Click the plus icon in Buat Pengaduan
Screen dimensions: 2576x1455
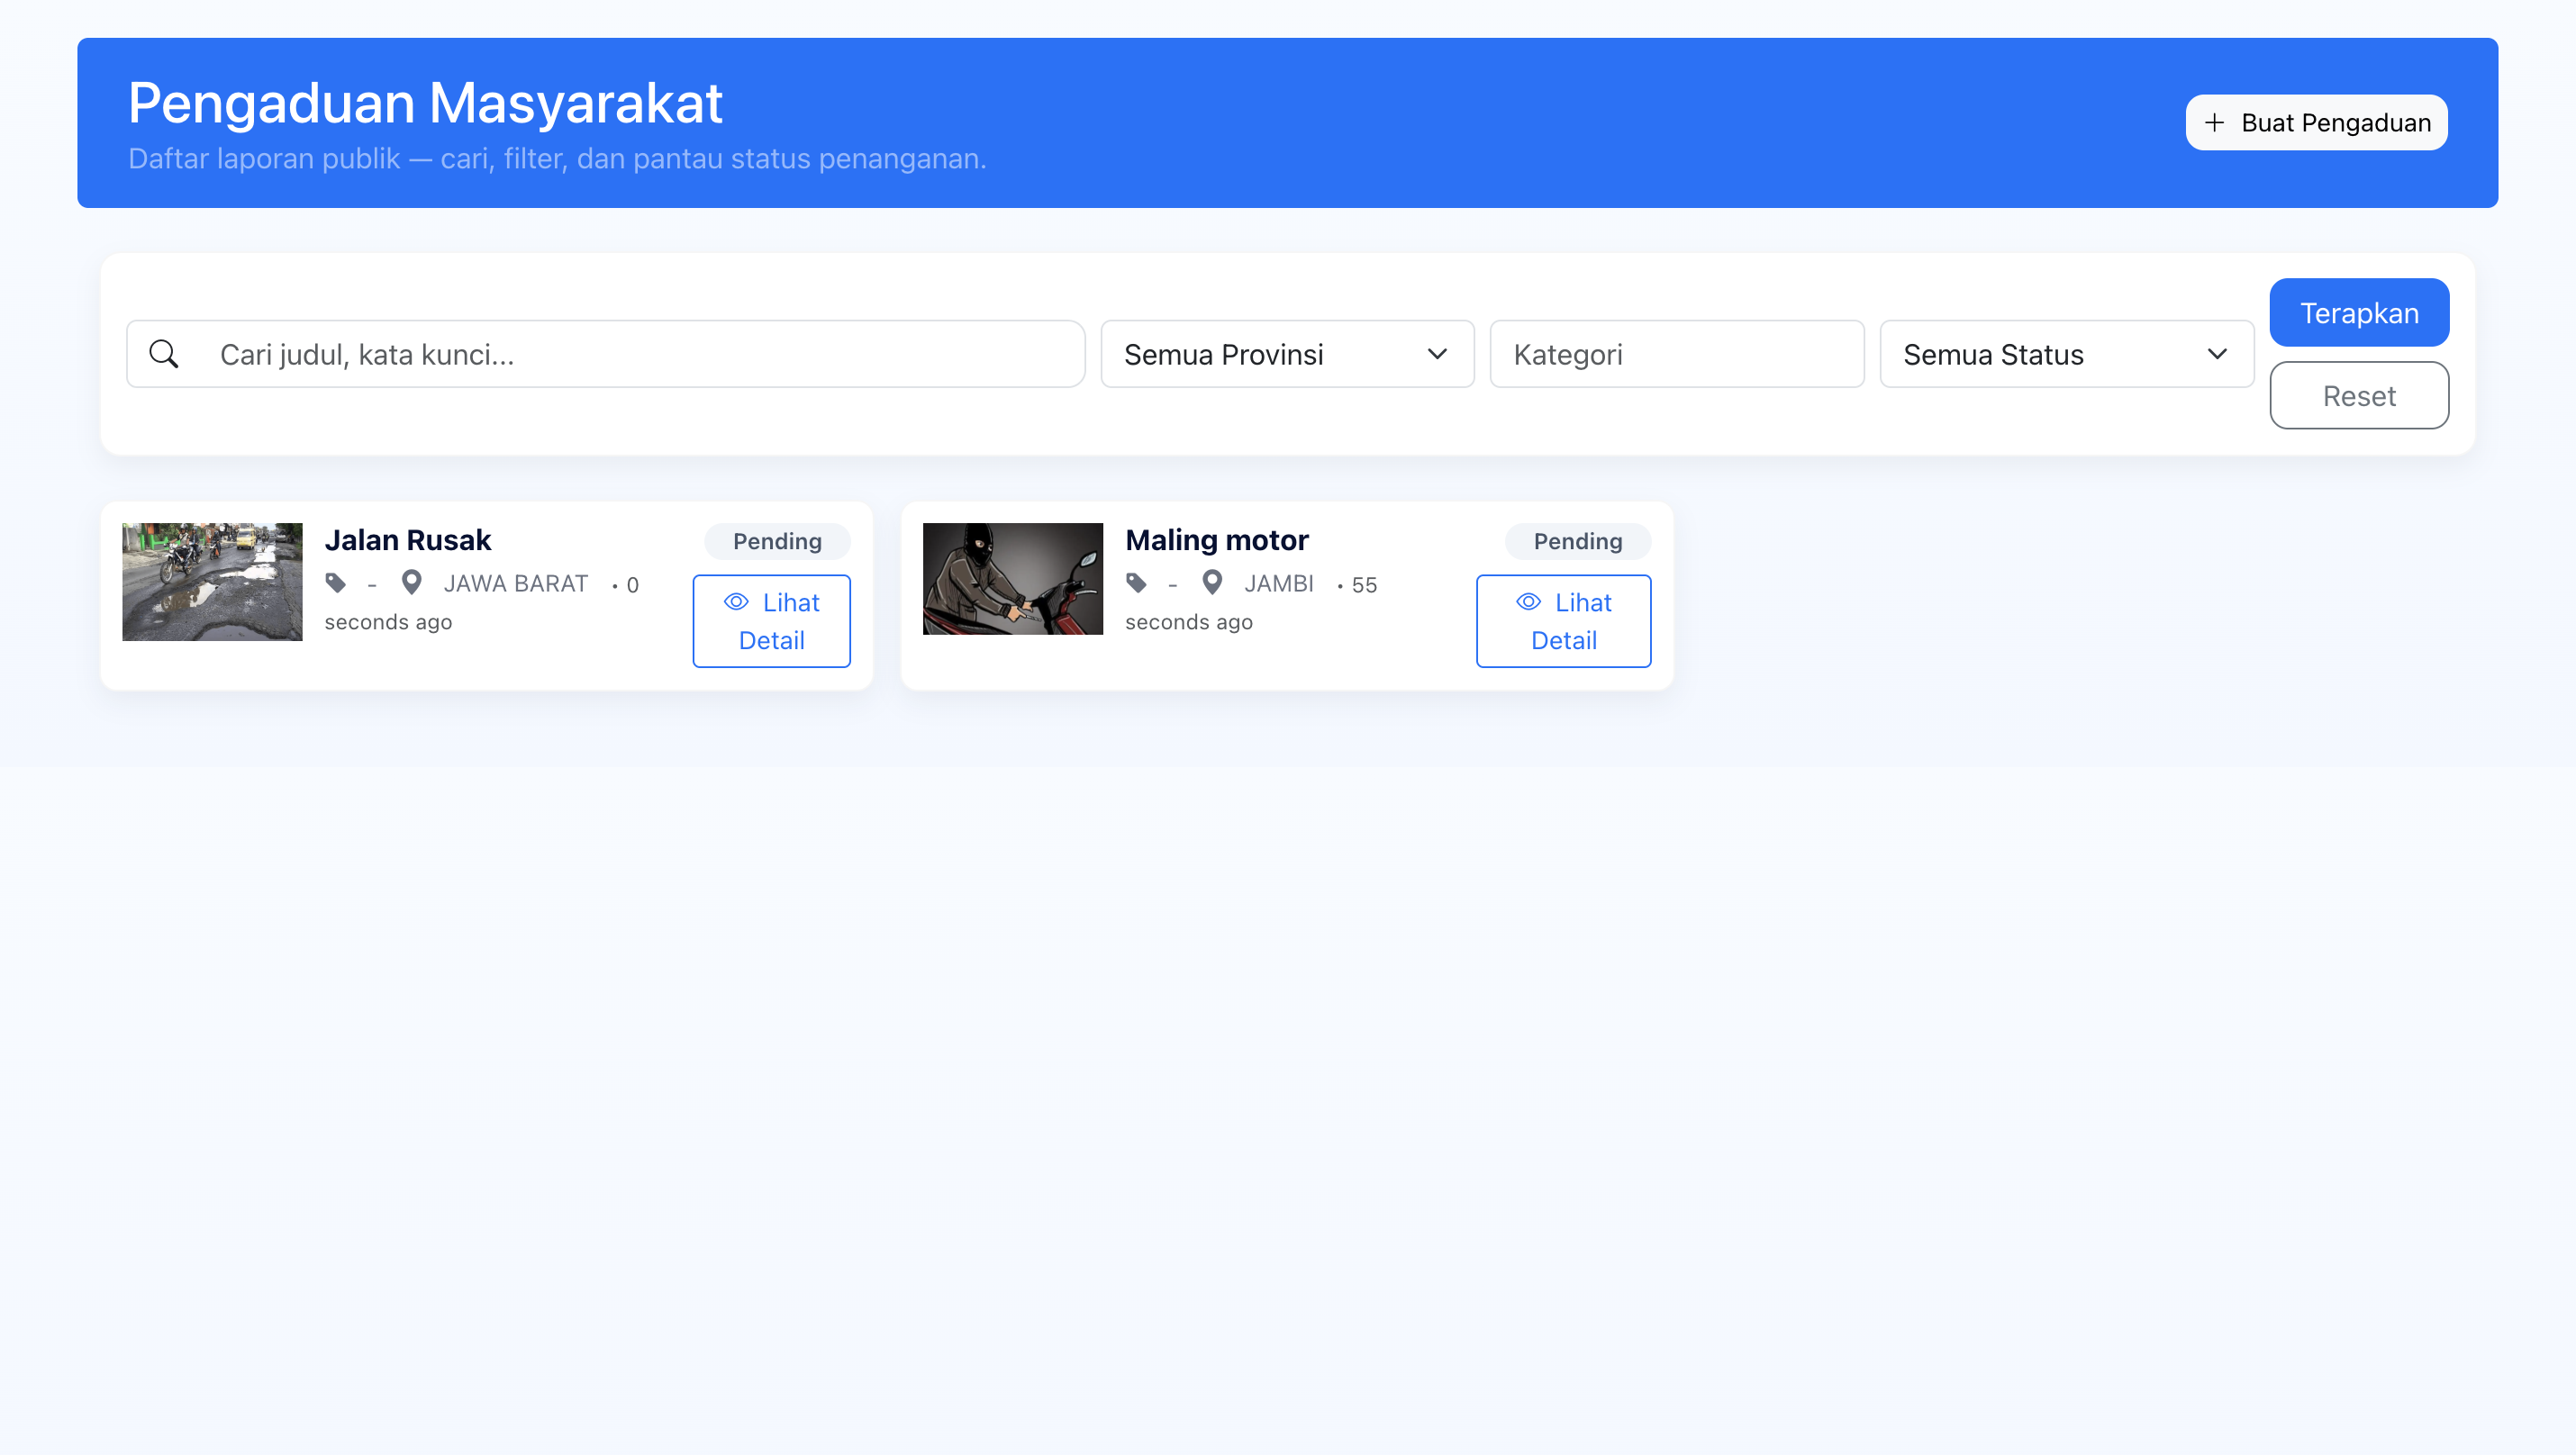[x=2214, y=122]
